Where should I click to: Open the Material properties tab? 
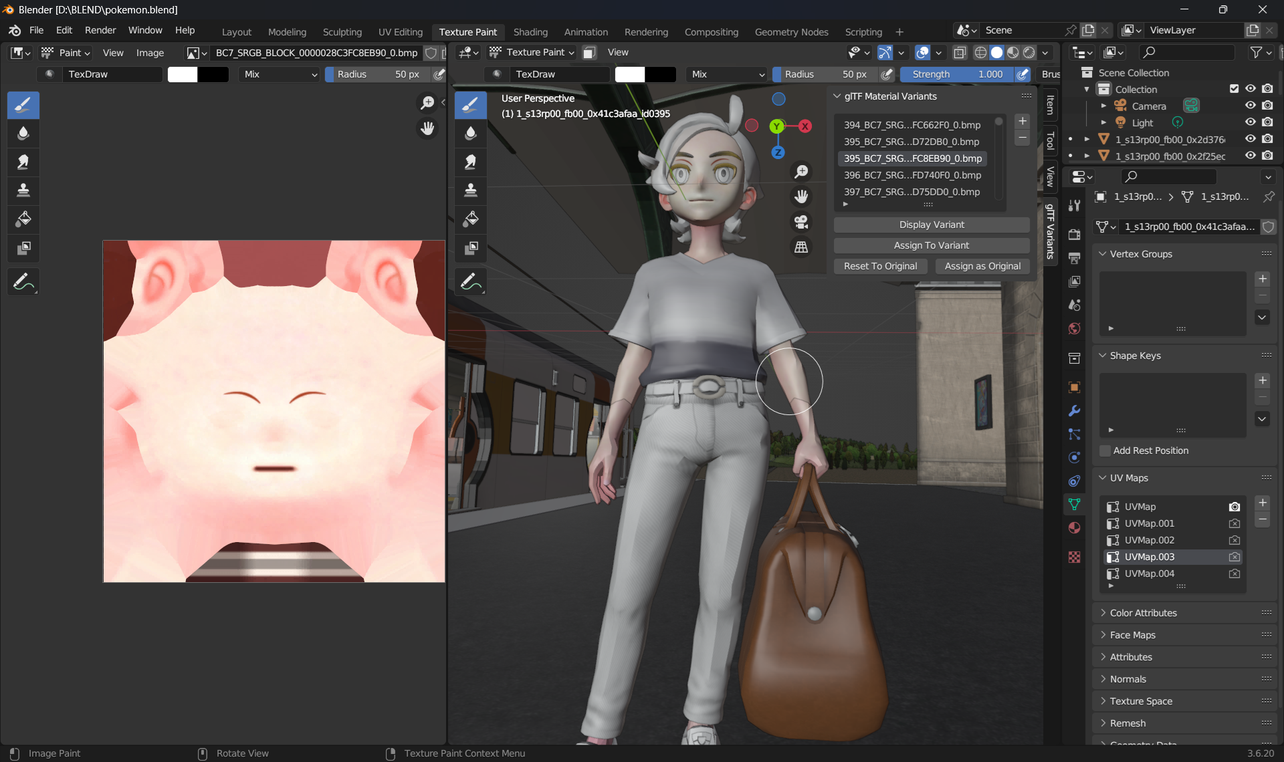[1075, 528]
